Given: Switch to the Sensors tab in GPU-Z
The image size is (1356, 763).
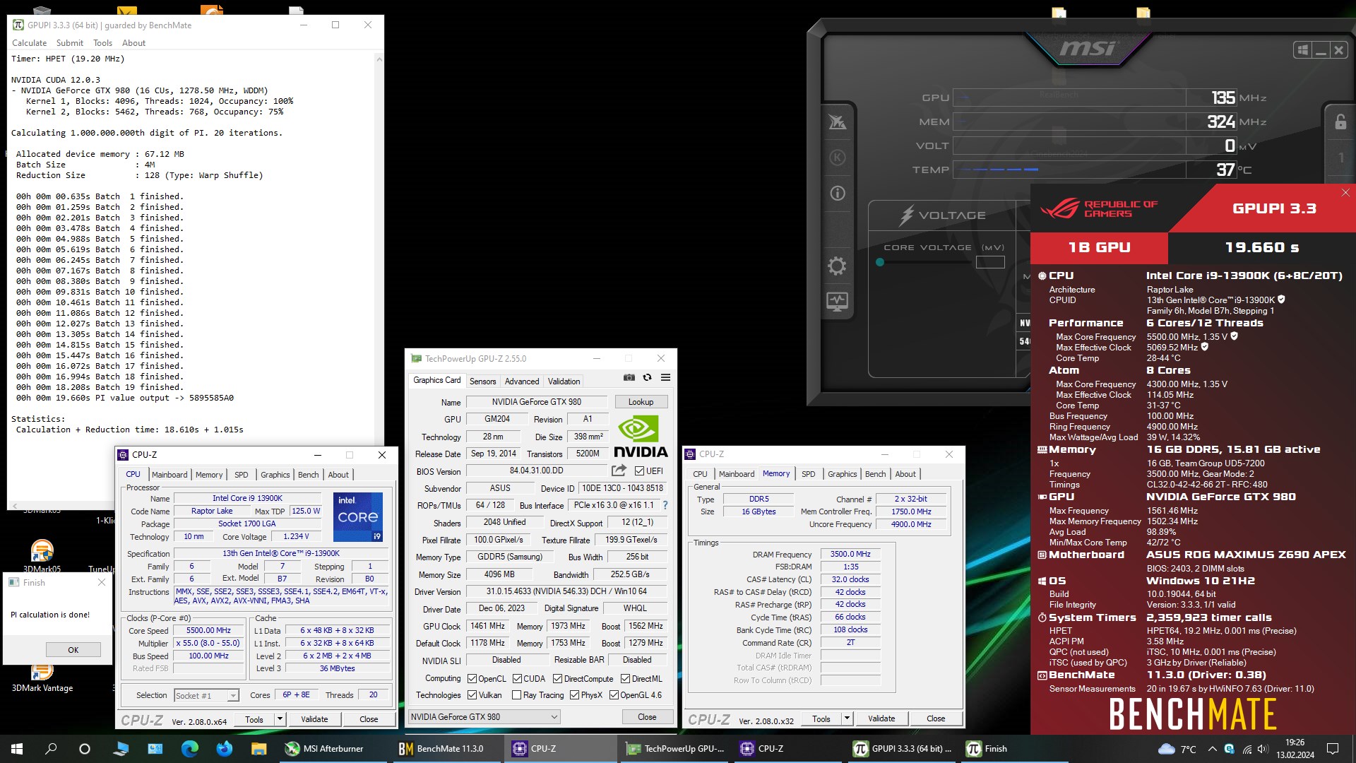Looking at the screenshot, I should point(483,381).
